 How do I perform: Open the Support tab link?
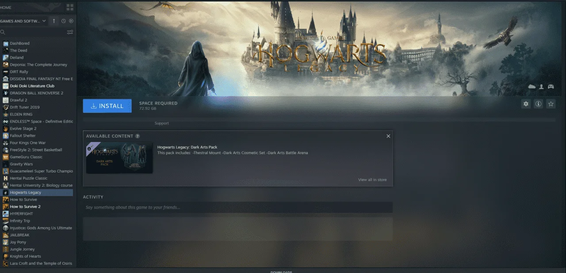click(x=161, y=123)
